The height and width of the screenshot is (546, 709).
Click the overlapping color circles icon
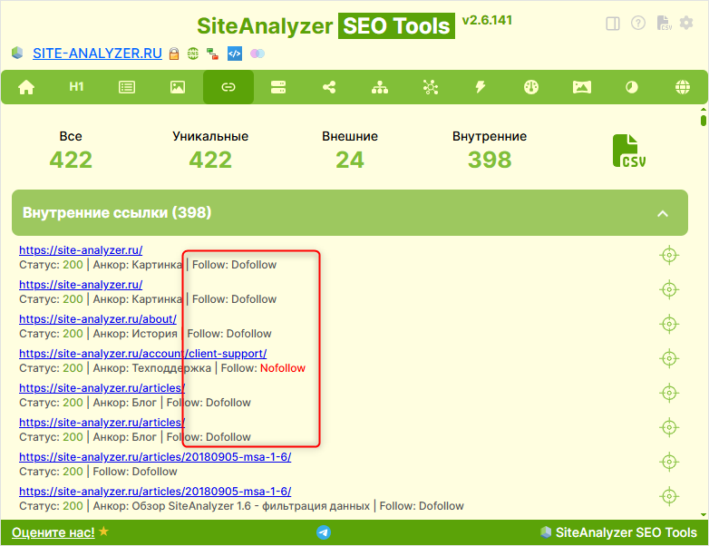click(x=257, y=54)
